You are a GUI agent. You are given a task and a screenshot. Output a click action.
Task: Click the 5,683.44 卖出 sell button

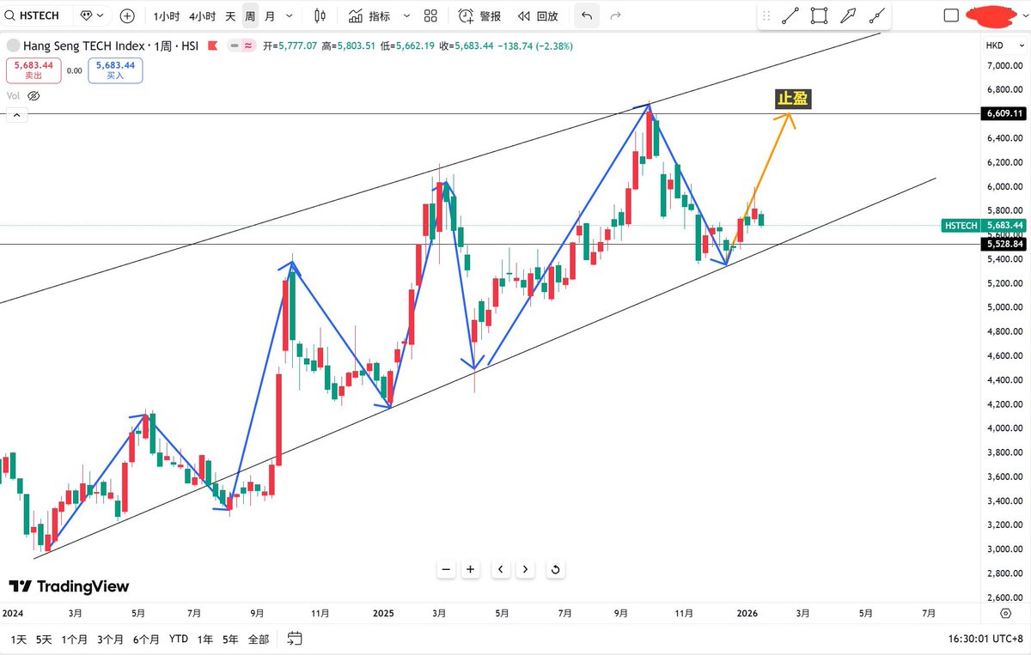pyautogui.click(x=34, y=70)
